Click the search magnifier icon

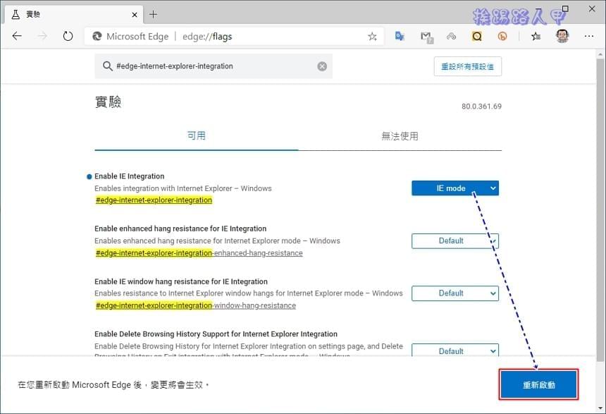tap(107, 66)
